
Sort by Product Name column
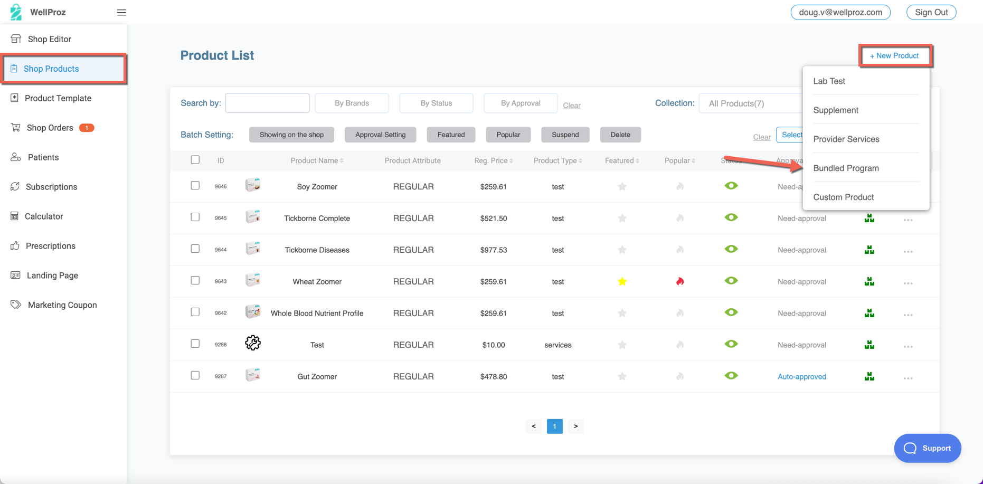(317, 160)
